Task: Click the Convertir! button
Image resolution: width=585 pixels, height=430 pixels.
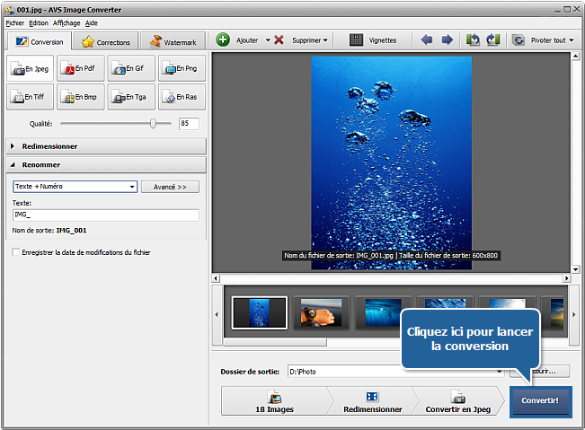Action: click(x=540, y=401)
